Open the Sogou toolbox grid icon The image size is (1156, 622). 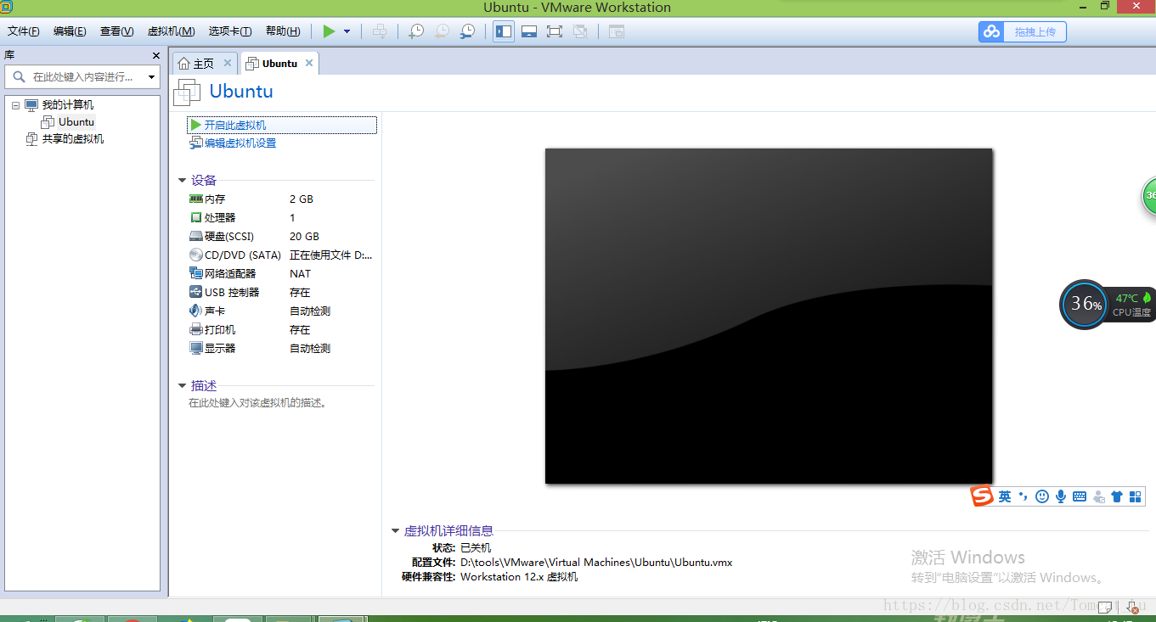pyautogui.click(x=1135, y=497)
